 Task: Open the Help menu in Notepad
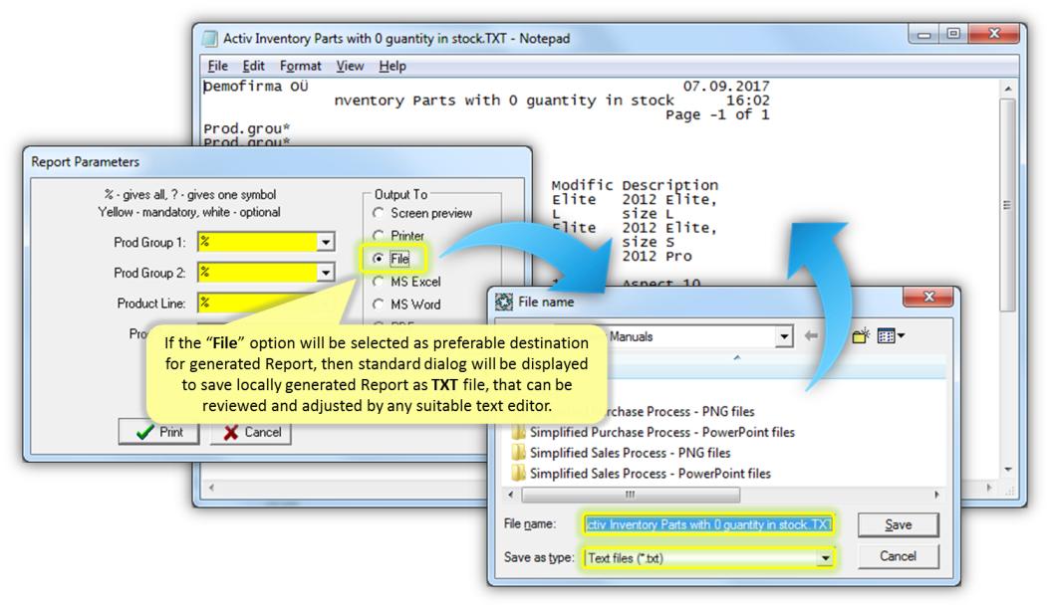(x=393, y=66)
